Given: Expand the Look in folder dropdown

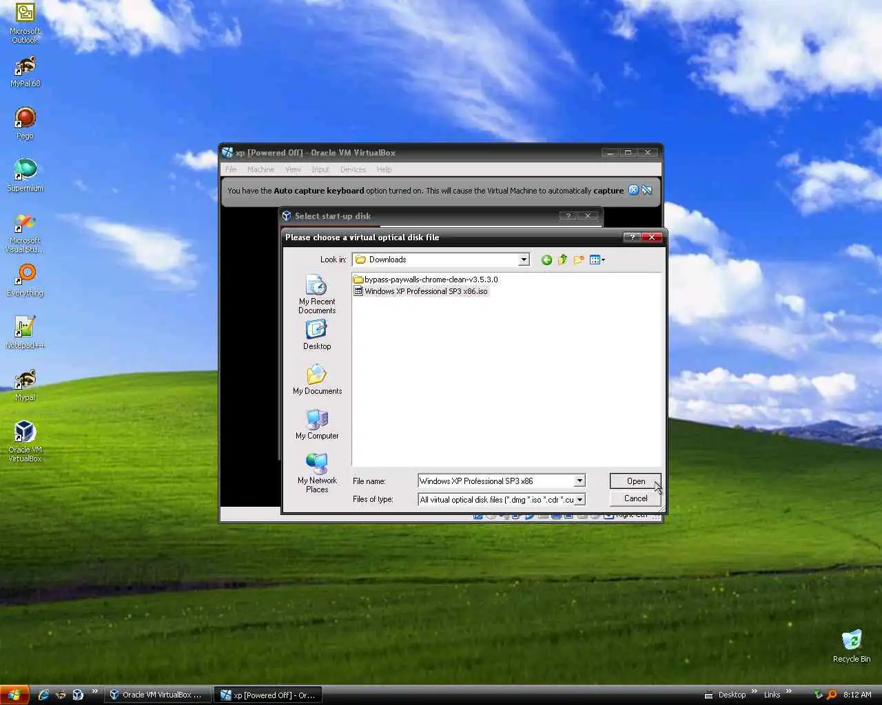Looking at the screenshot, I should (x=524, y=260).
